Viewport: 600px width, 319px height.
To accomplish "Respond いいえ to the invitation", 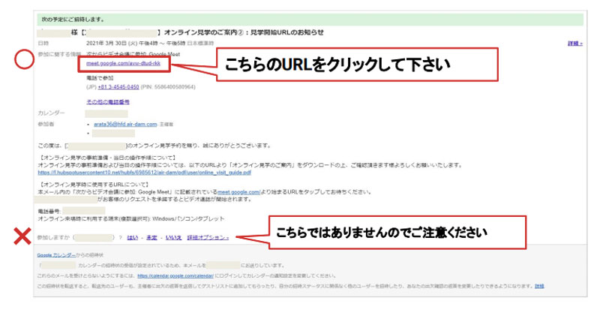I will (173, 237).
